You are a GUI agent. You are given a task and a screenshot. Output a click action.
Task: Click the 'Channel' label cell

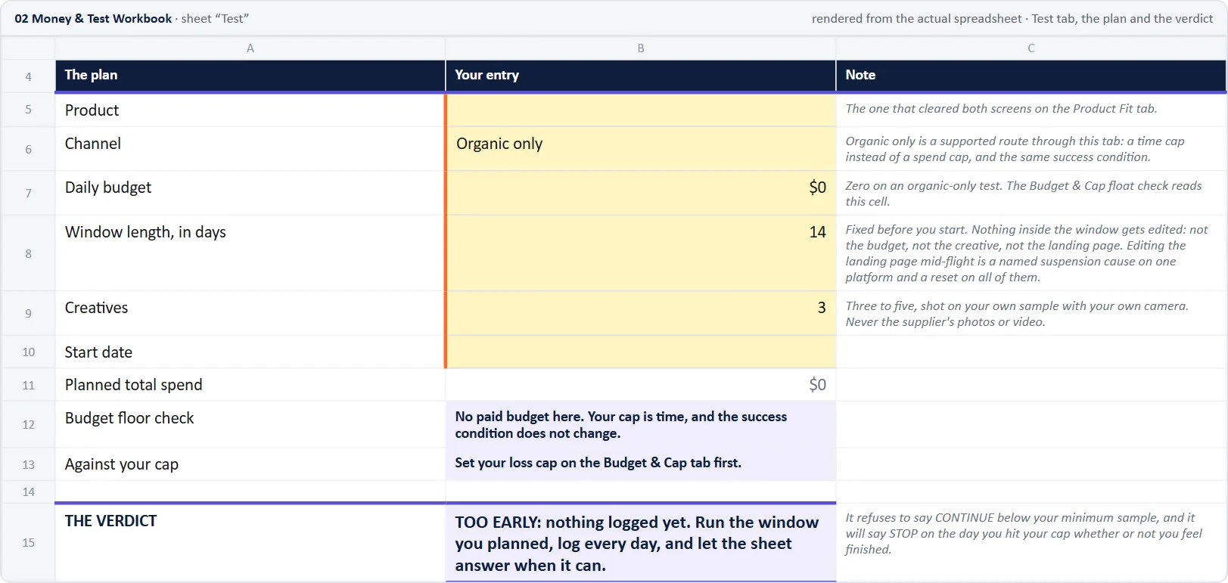(250, 149)
